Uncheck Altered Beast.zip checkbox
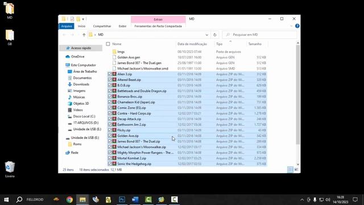 point(110,80)
